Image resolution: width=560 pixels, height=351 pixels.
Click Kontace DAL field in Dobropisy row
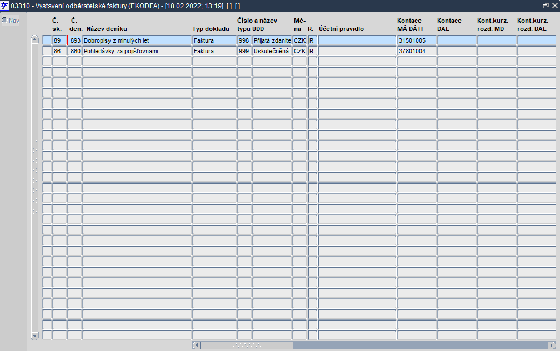(x=457, y=40)
